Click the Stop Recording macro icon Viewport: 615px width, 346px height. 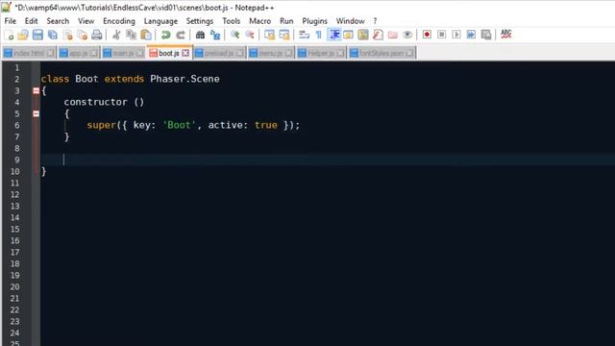tap(442, 35)
